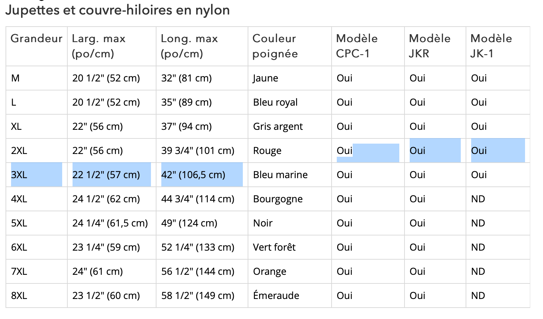Click the "Bourgogne" color cell

(278, 199)
